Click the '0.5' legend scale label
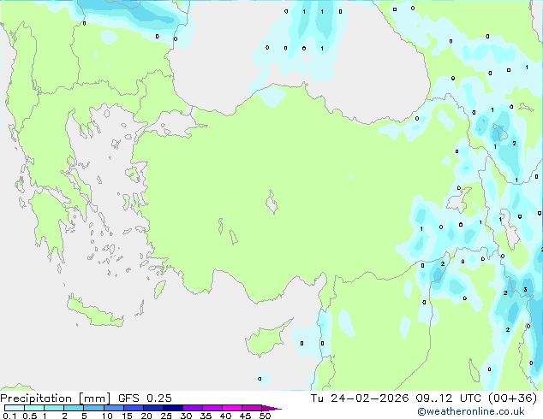Viewport: 543px width, 419px height. pos(30,416)
